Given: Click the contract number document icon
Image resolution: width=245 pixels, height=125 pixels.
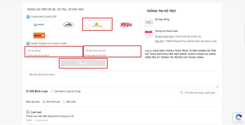Looking at the screenshot, I should [149, 22].
